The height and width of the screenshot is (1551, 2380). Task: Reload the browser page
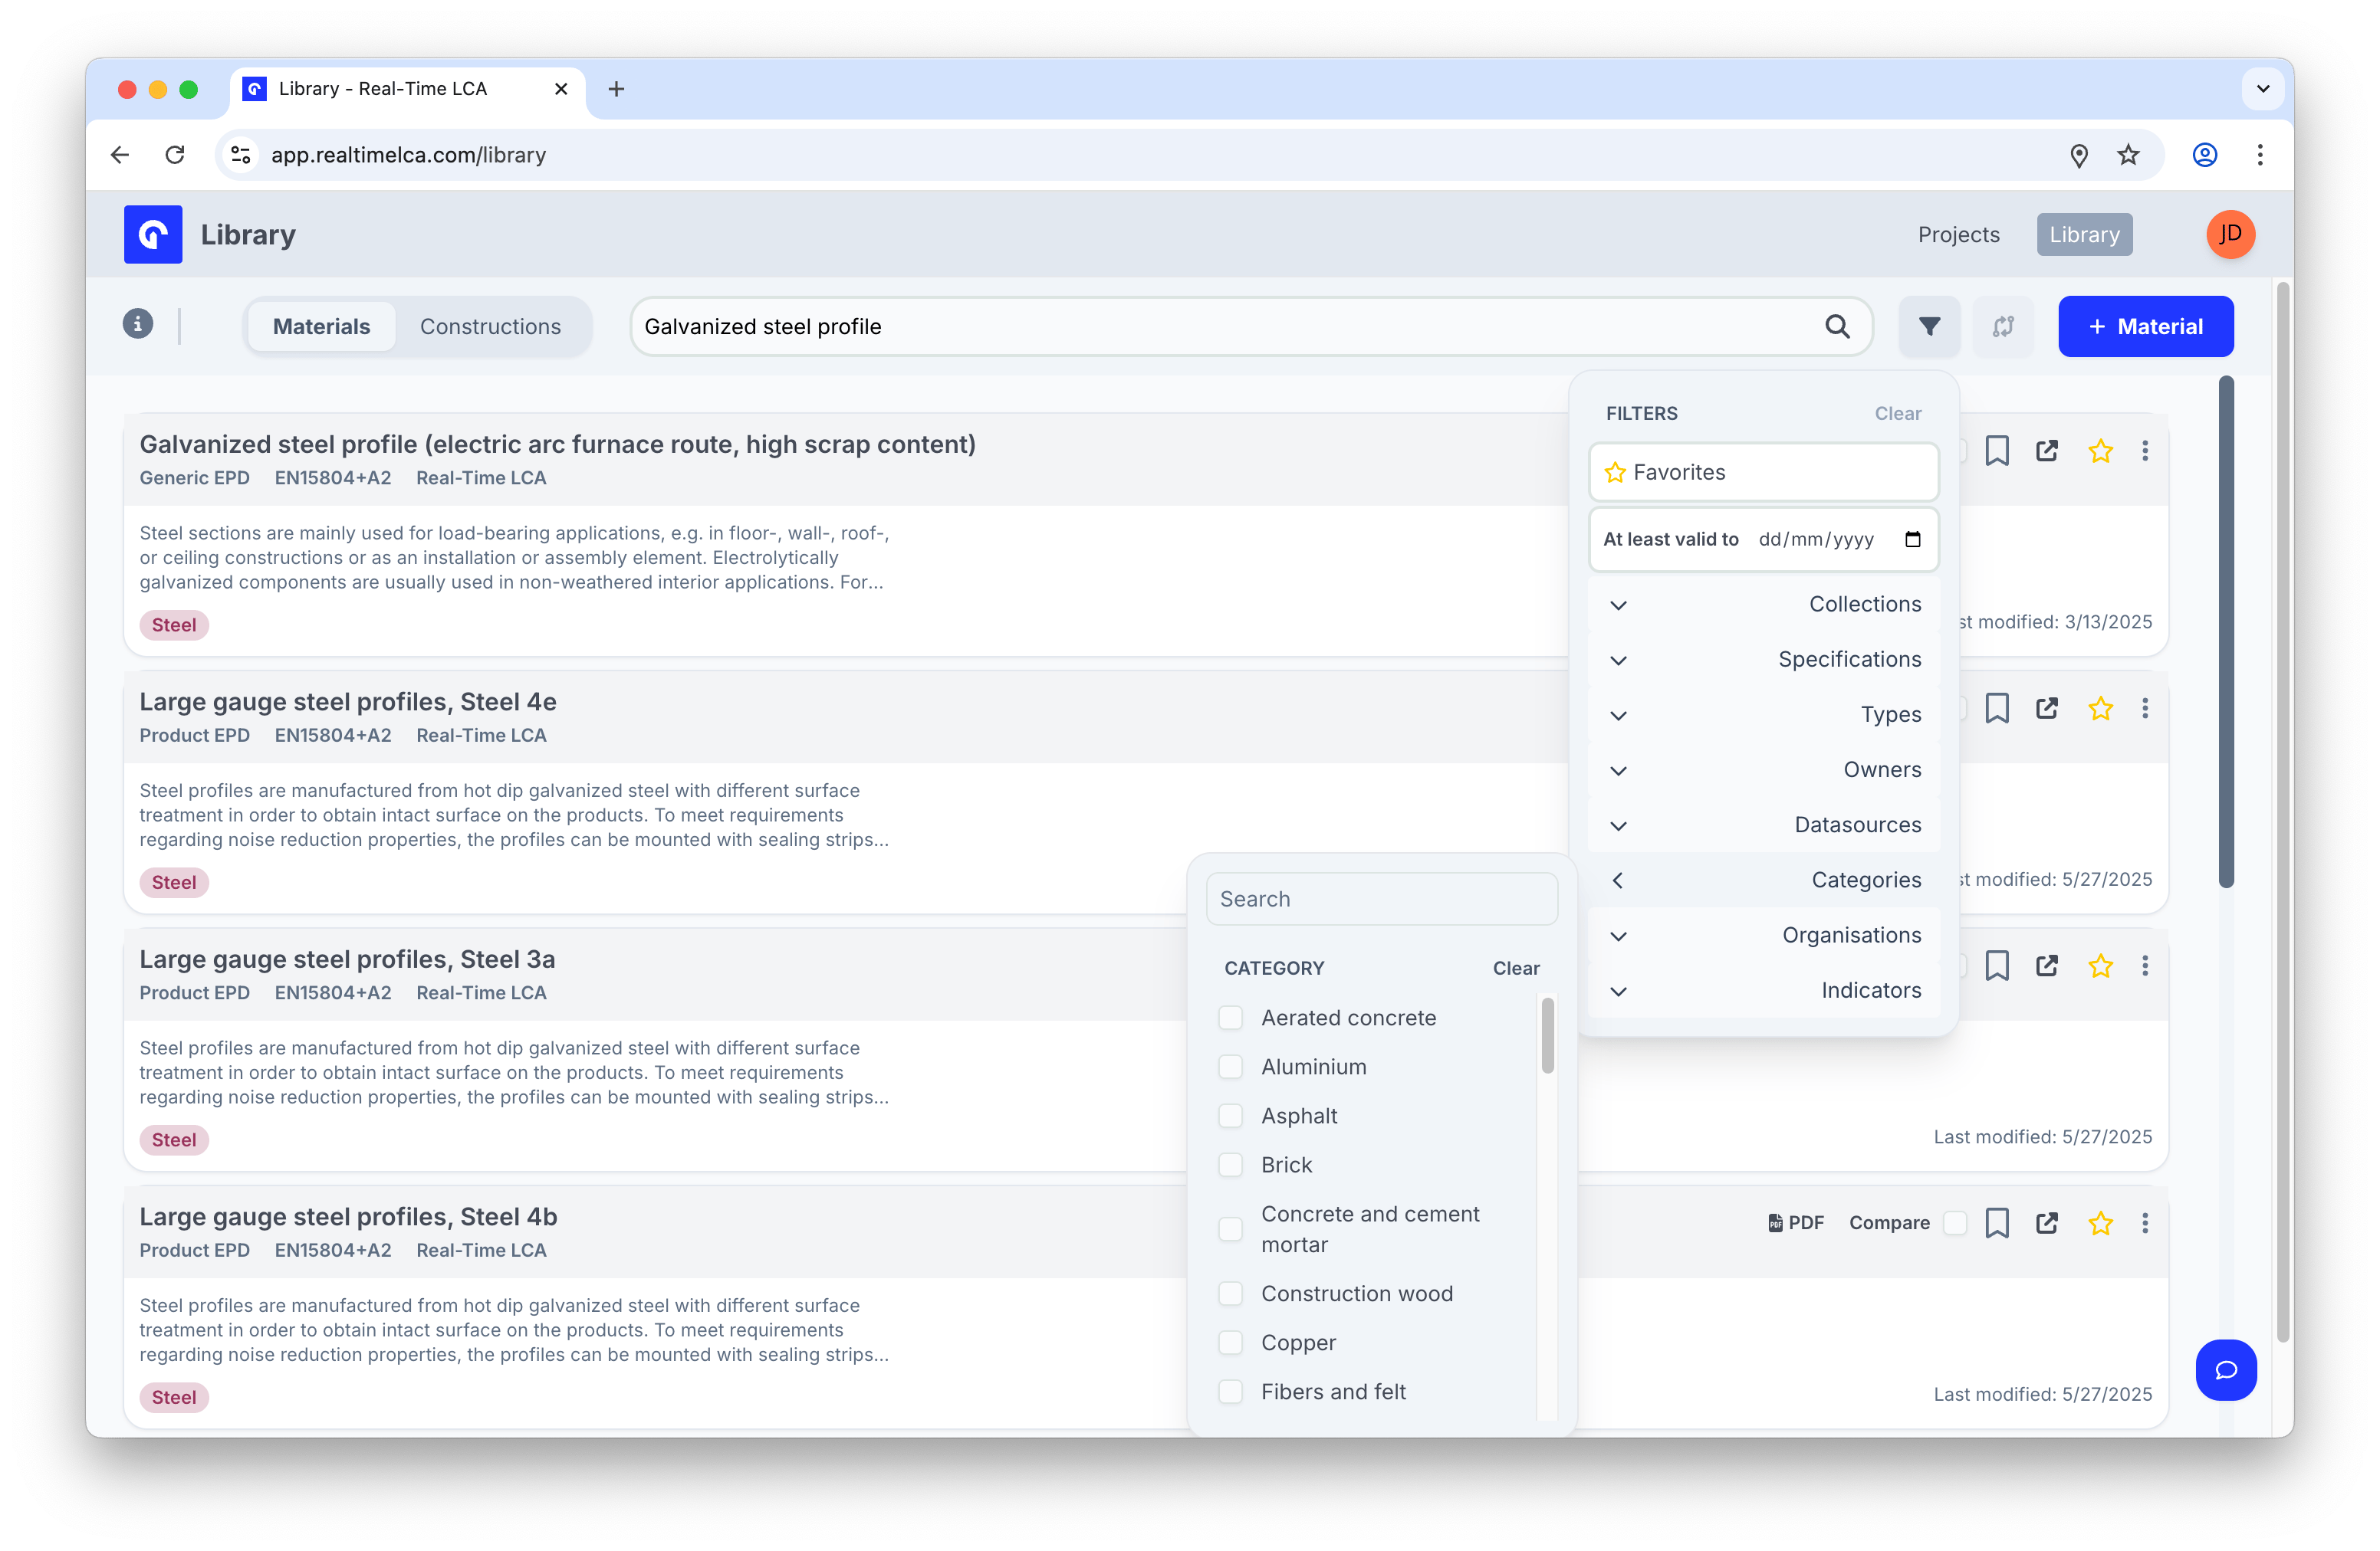tap(175, 155)
